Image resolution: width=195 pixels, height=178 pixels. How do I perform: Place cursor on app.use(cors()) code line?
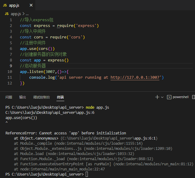coord(37,49)
